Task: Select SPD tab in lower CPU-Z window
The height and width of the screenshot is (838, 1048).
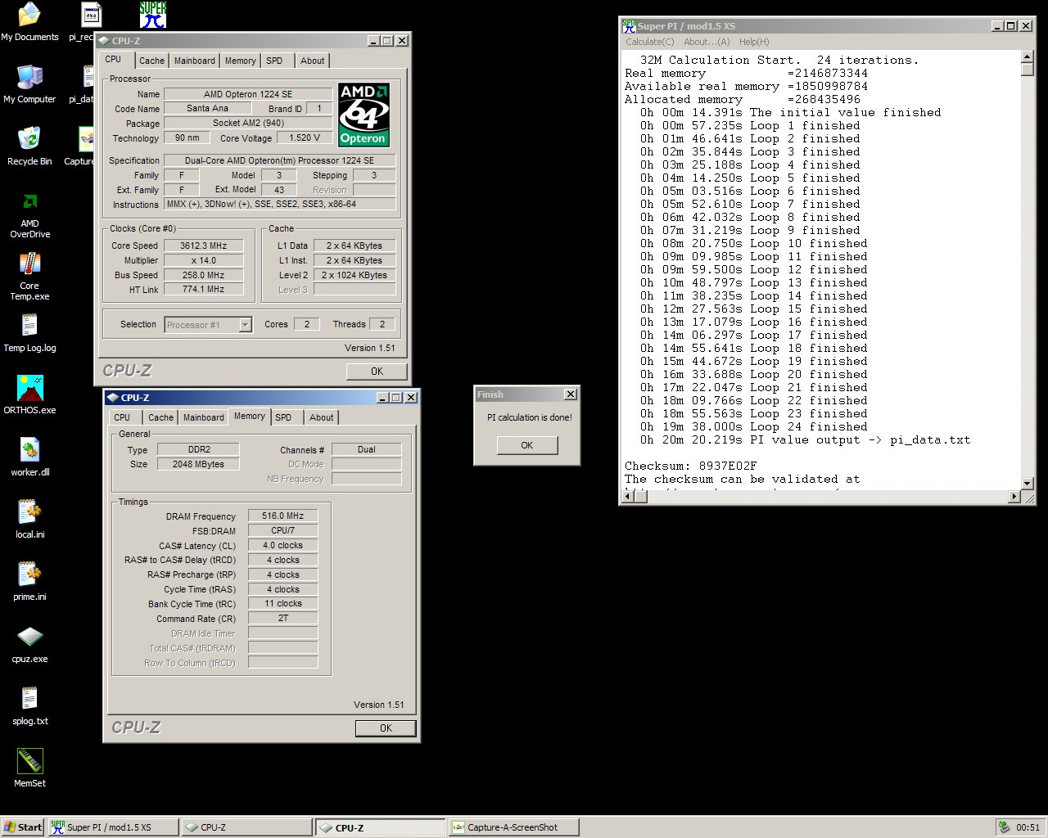Action: tap(283, 417)
